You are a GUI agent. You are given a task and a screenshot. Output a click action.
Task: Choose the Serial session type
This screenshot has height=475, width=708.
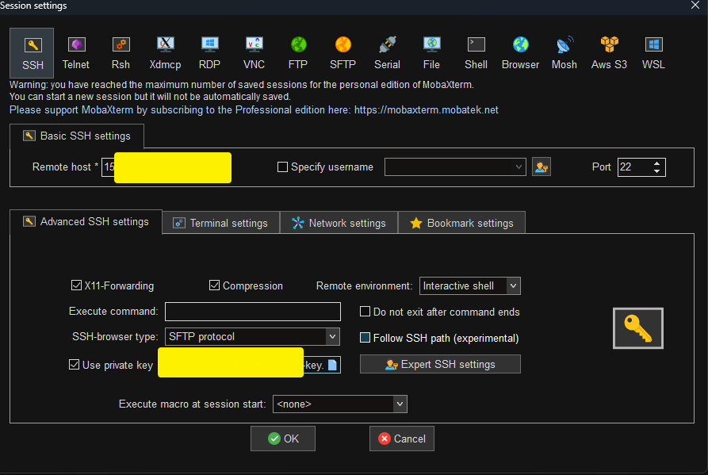point(387,53)
